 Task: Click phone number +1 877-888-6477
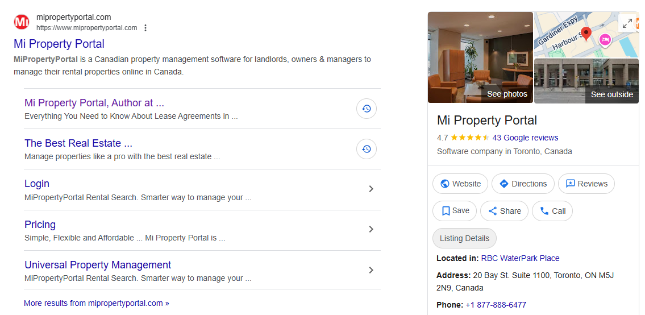coord(496,305)
